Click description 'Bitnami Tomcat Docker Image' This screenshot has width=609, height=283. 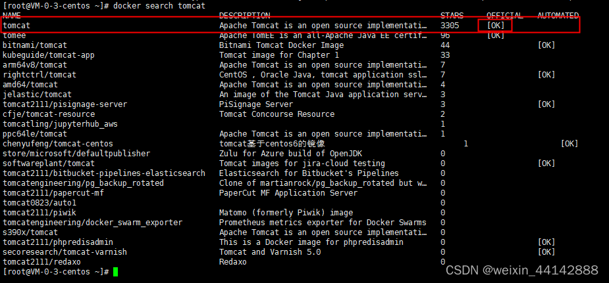[x=281, y=45]
